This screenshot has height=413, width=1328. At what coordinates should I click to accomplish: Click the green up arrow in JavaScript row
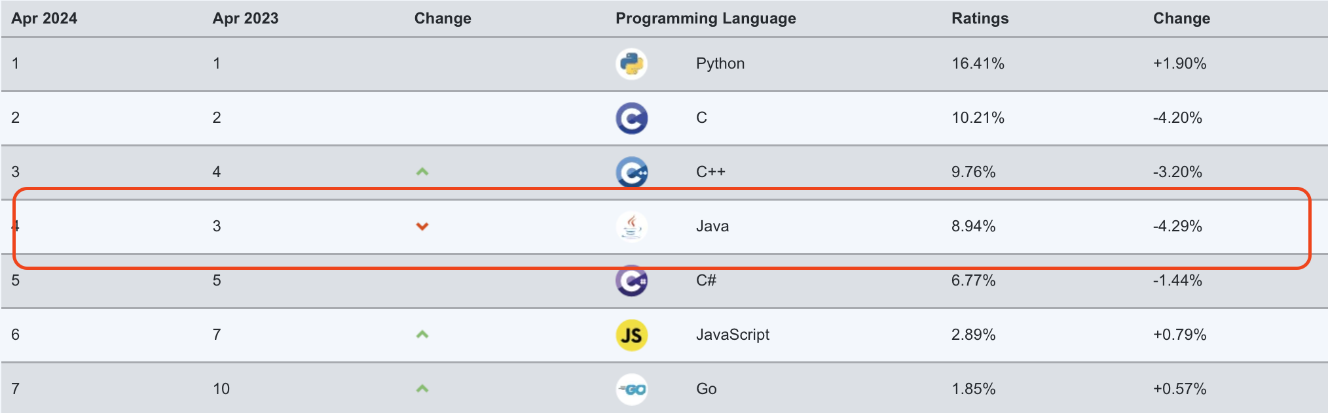(422, 335)
